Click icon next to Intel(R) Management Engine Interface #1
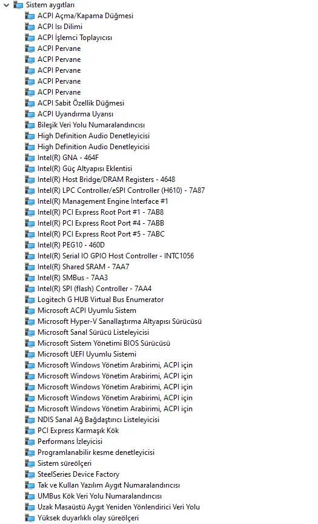 click(30, 201)
